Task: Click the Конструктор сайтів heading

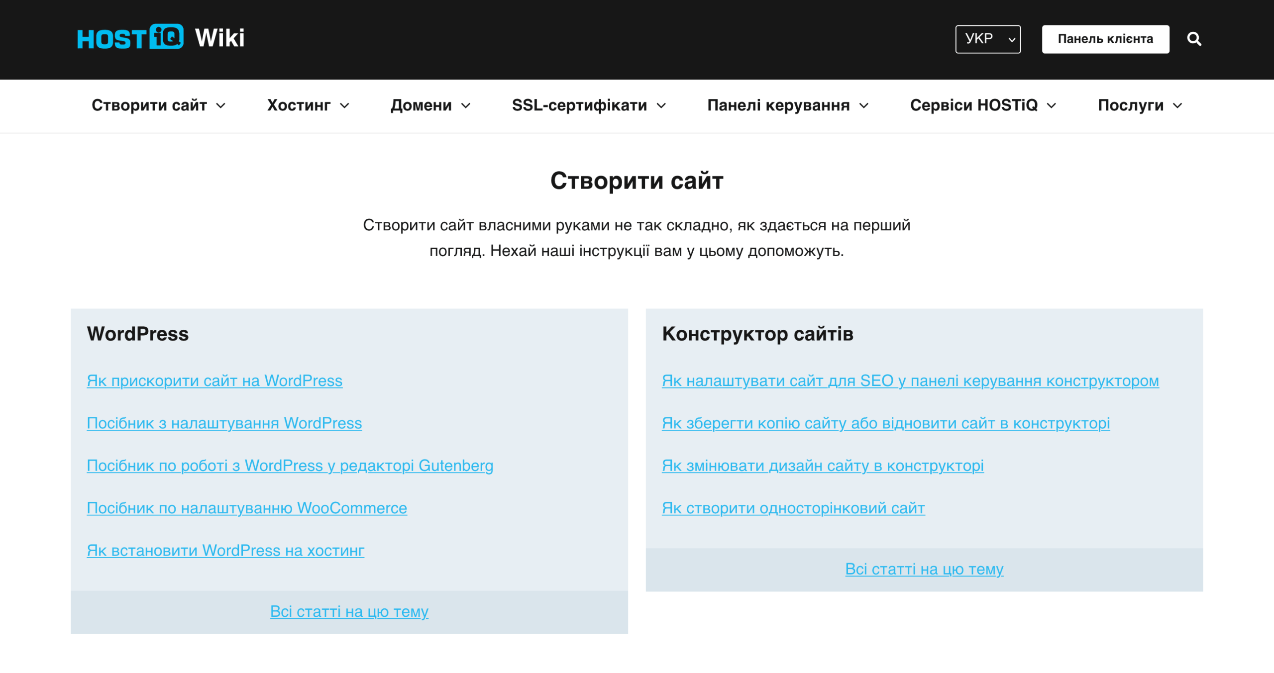Action: [757, 334]
